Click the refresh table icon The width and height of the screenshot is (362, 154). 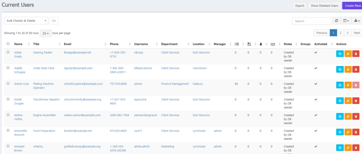[337, 21]
